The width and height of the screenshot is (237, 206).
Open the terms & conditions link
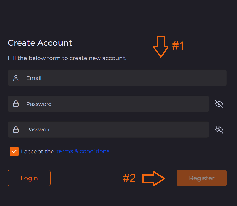83,151
